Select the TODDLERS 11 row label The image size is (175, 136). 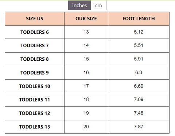pyautogui.click(x=35, y=100)
